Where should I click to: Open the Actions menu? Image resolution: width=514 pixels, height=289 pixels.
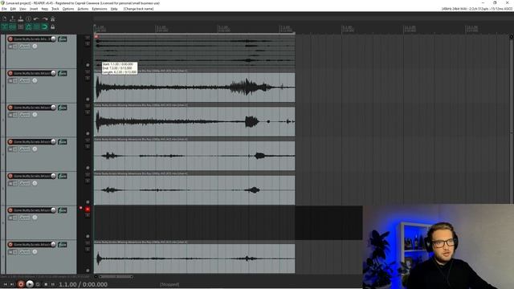click(x=83, y=9)
